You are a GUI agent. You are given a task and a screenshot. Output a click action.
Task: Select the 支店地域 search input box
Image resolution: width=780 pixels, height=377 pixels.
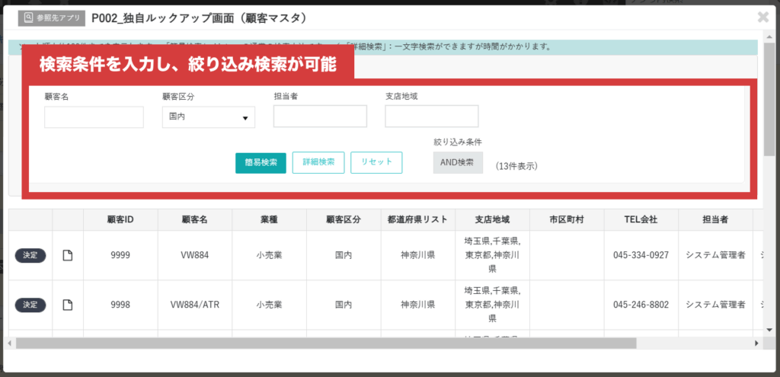tap(431, 117)
